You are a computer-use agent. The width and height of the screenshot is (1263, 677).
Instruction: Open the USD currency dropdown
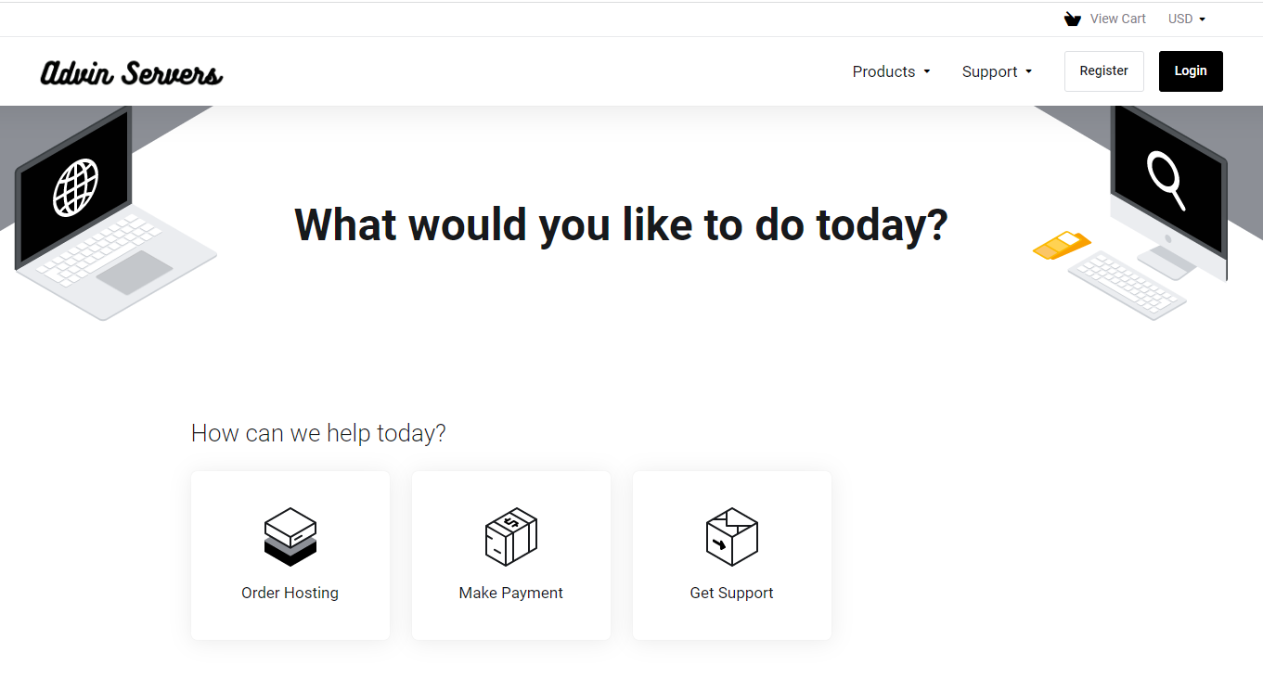(x=1186, y=19)
